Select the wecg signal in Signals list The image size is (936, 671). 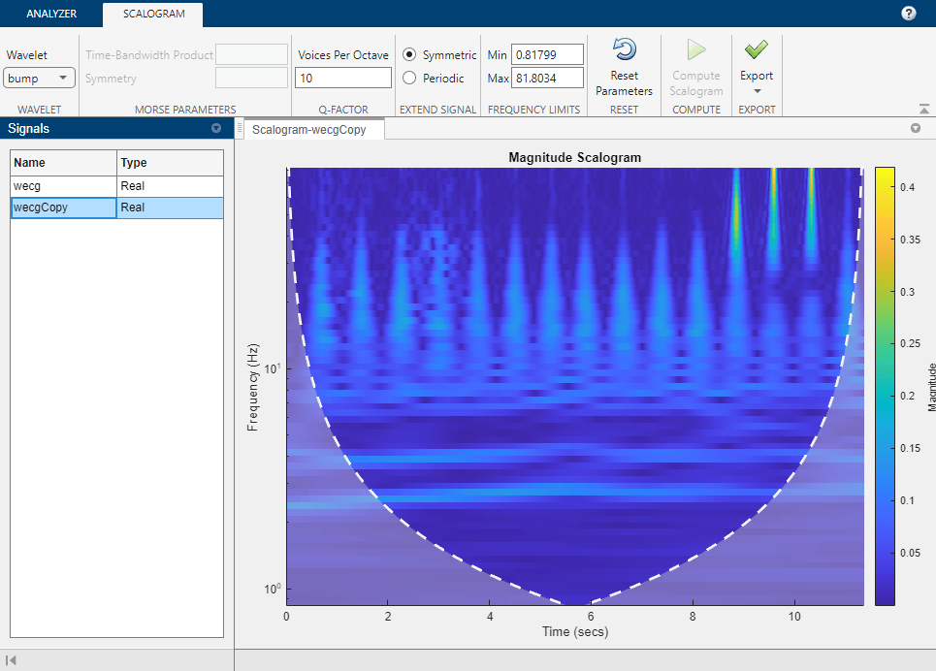tap(62, 185)
